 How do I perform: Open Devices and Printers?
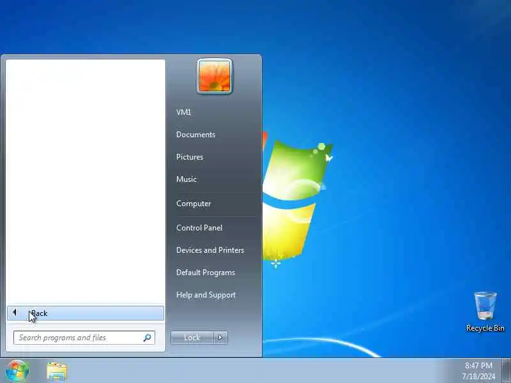point(210,250)
